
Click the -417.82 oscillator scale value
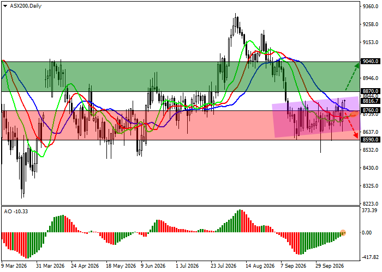[x=371, y=257]
